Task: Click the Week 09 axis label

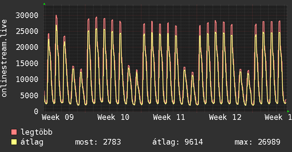Action: pyautogui.click(x=58, y=117)
